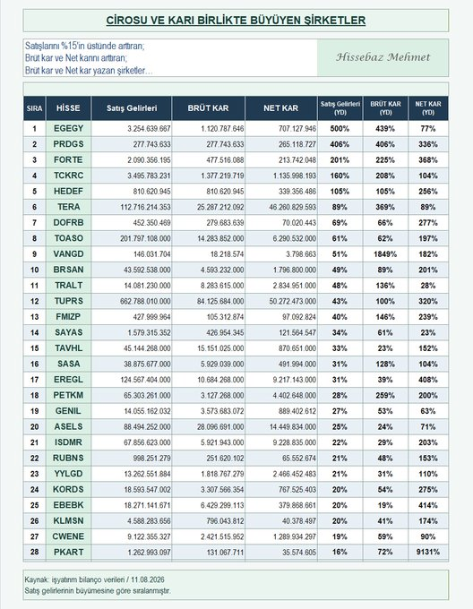This screenshot has width=473, height=609.
Task: Click the source line 'Kaynak: işyatırım bilanço verileri'
Action: [74, 579]
